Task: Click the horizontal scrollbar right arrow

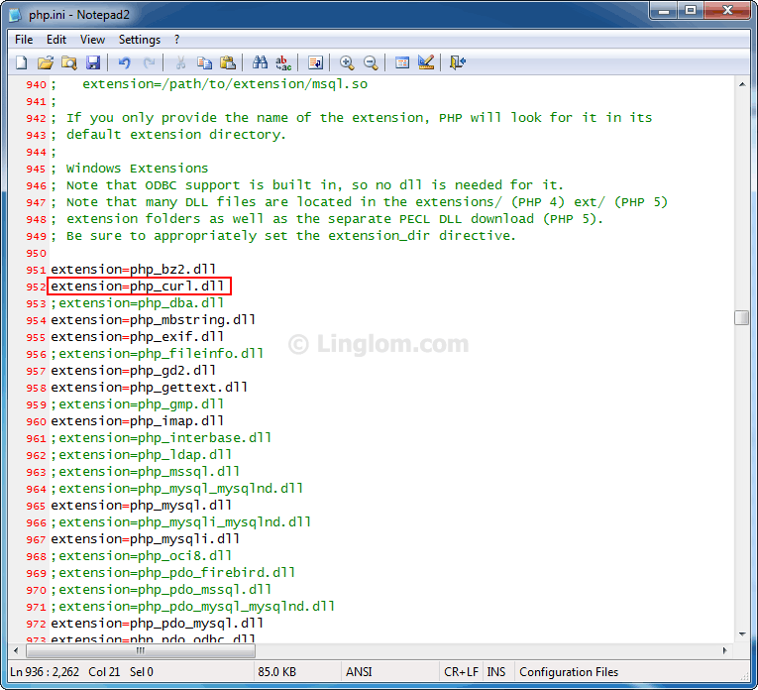Action: (724, 650)
